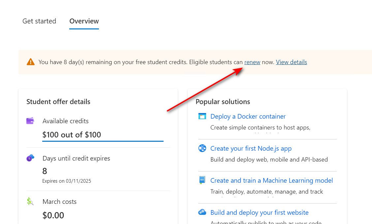Viewport: 372px width, 224px height.
Task: Open Build and deploy your first website
Action: pos(260,212)
